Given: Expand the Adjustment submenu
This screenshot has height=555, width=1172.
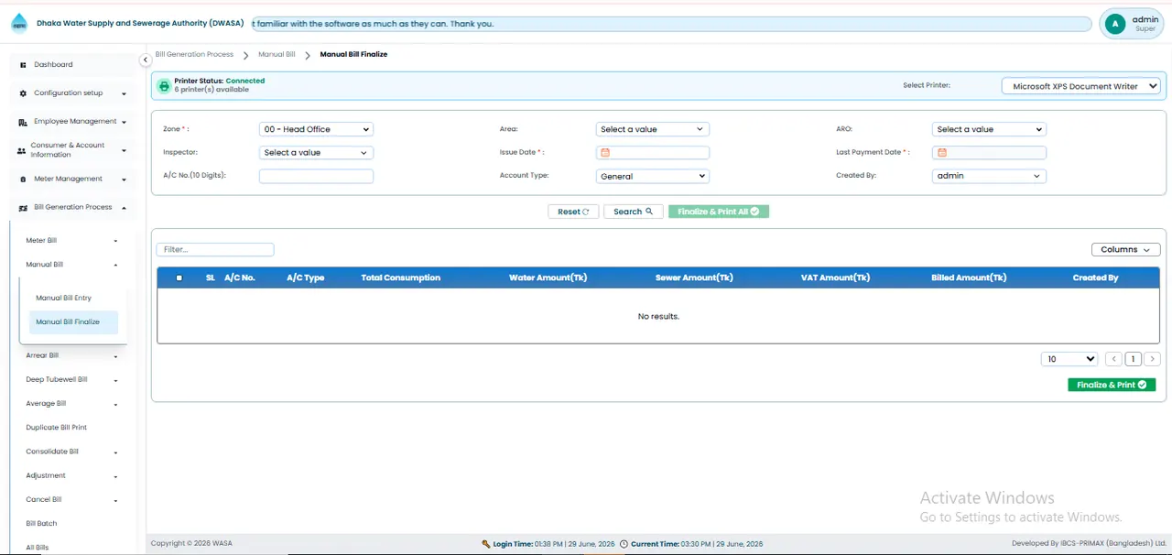Looking at the screenshot, I should (115, 476).
